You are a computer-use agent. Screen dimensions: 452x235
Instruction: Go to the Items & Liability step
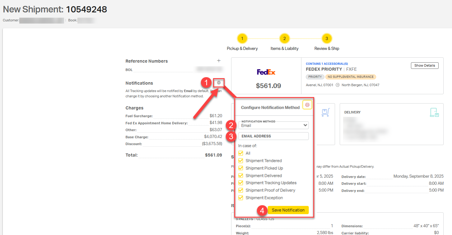pyautogui.click(x=284, y=48)
